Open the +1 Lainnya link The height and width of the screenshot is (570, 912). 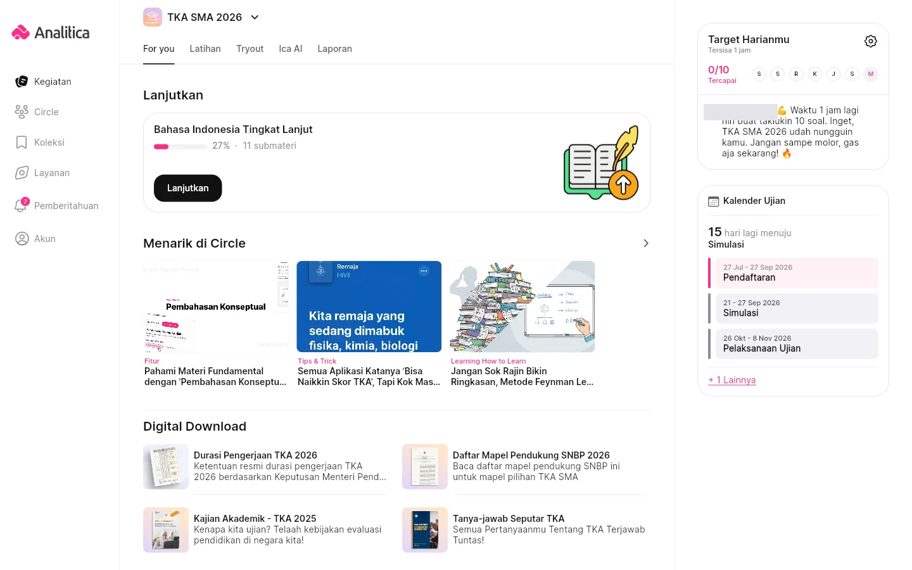tap(731, 380)
